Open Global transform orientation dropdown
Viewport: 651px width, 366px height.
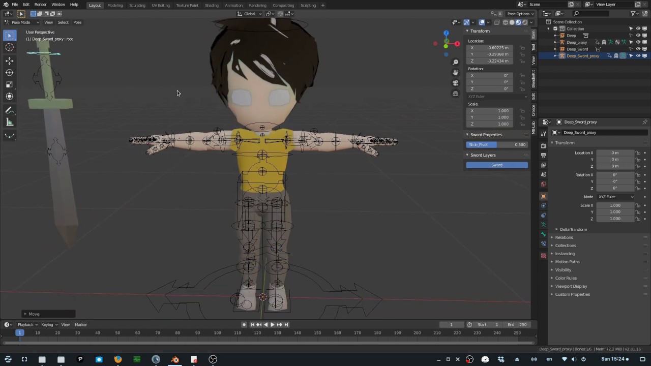point(249,14)
